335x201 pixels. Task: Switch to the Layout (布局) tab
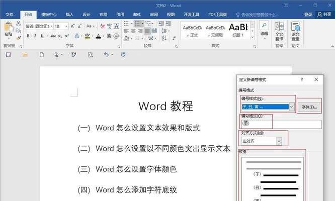(103, 15)
